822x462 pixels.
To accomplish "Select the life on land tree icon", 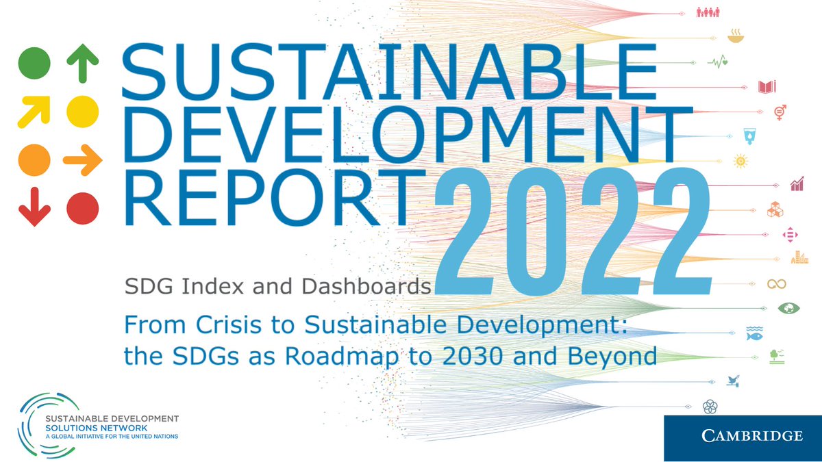I will coord(775,357).
